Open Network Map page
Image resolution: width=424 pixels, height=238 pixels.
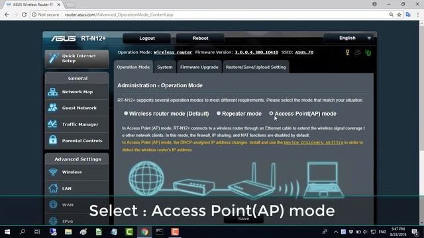(77, 92)
